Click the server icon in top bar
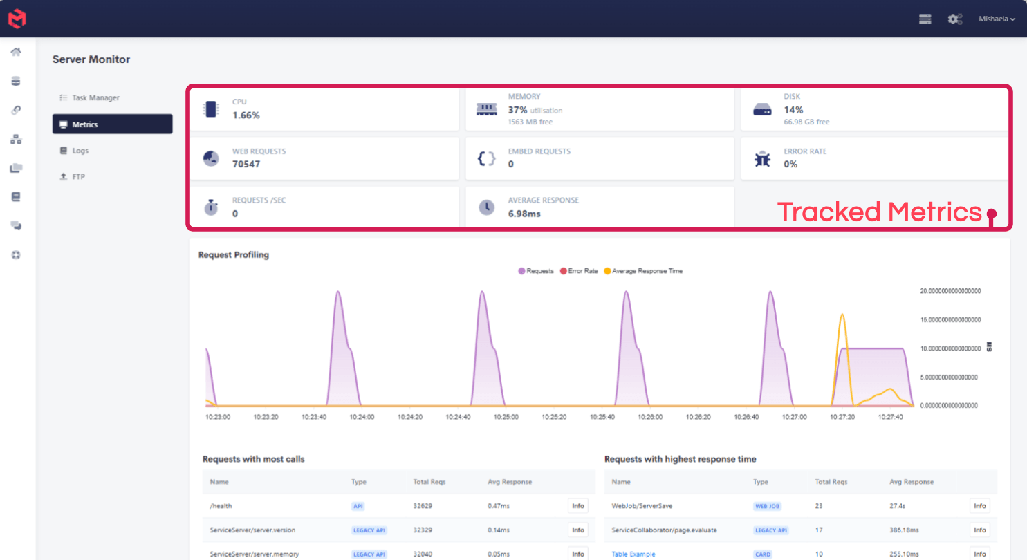 [x=925, y=19]
